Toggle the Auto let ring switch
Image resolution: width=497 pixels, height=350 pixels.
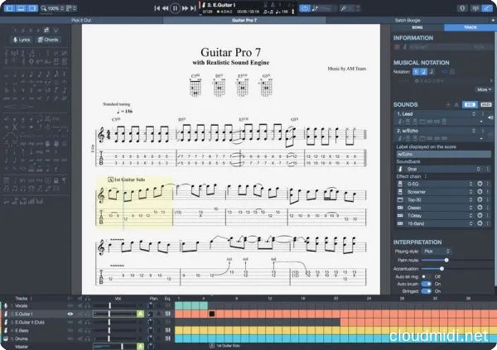click(427, 276)
